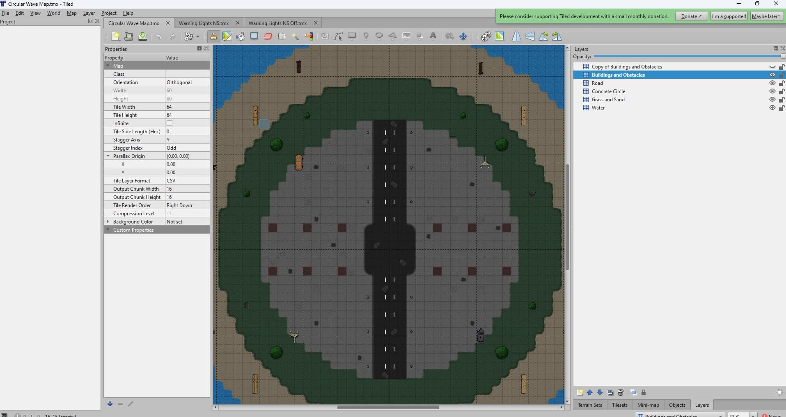Close the Circular Wave Map.tmx tab
Screen dimensions: 786x417
[168, 23]
